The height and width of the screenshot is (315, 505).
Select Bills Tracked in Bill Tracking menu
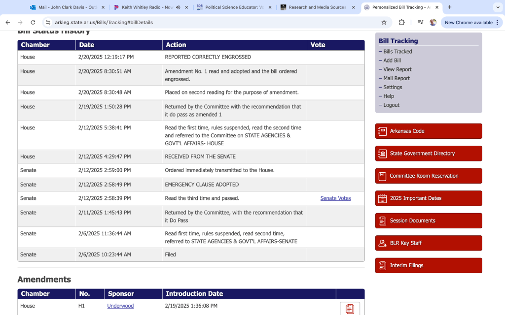[x=397, y=52]
